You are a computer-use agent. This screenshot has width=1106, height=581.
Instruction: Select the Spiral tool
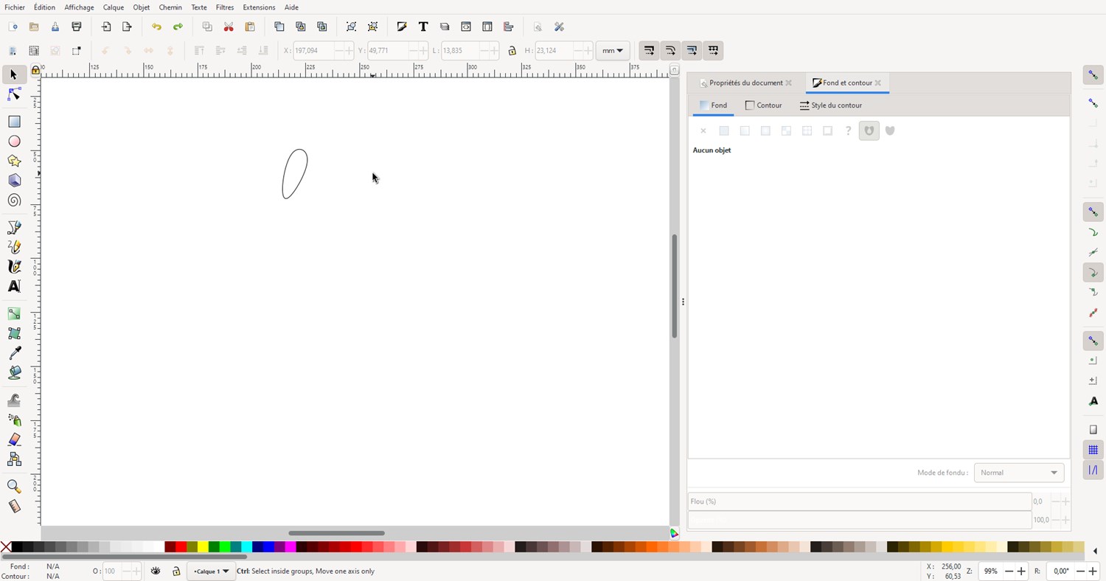tap(14, 201)
